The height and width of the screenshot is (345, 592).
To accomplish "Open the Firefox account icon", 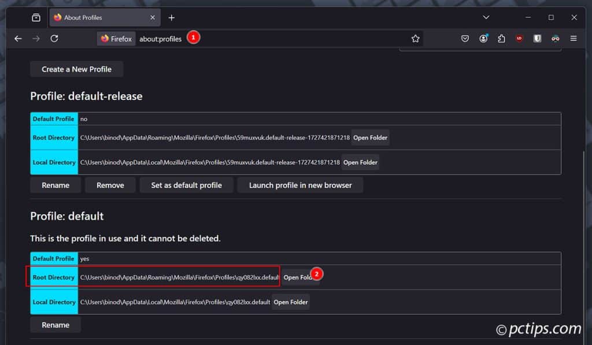I will pos(483,39).
